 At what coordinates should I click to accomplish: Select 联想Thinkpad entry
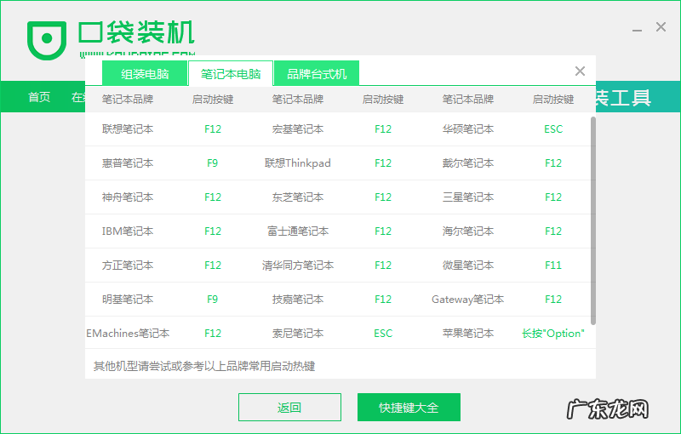coord(298,163)
